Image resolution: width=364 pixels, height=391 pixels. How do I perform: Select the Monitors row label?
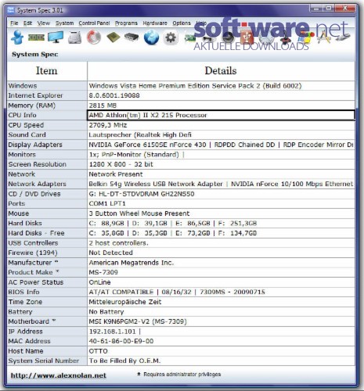tap(22, 155)
